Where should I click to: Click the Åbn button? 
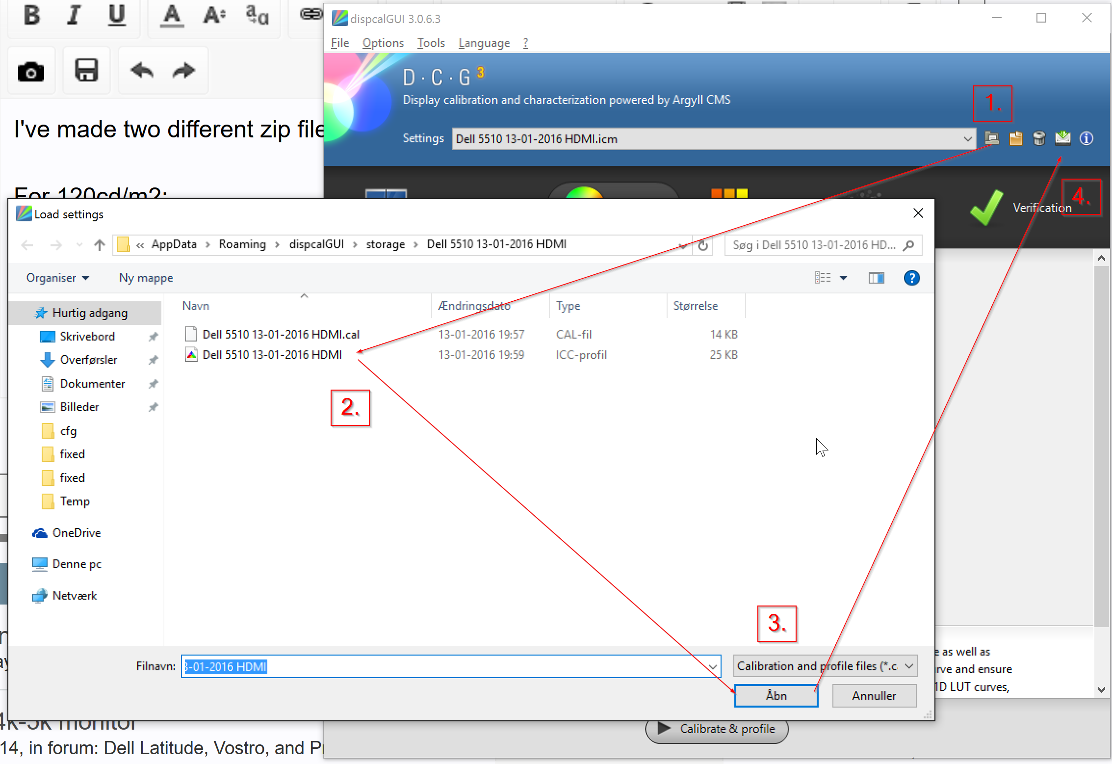(x=776, y=696)
